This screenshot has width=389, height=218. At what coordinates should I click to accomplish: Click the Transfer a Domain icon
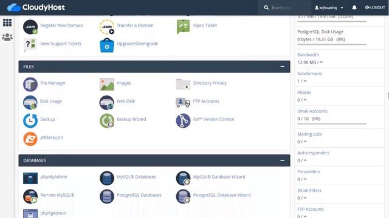point(107,27)
